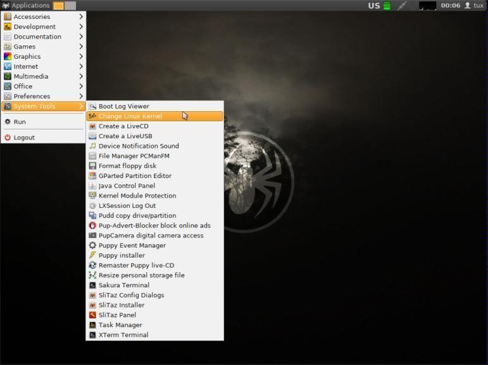The height and width of the screenshot is (365, 488).
Task: Launch XTerm Terminal entry
Action: [155, 335]
